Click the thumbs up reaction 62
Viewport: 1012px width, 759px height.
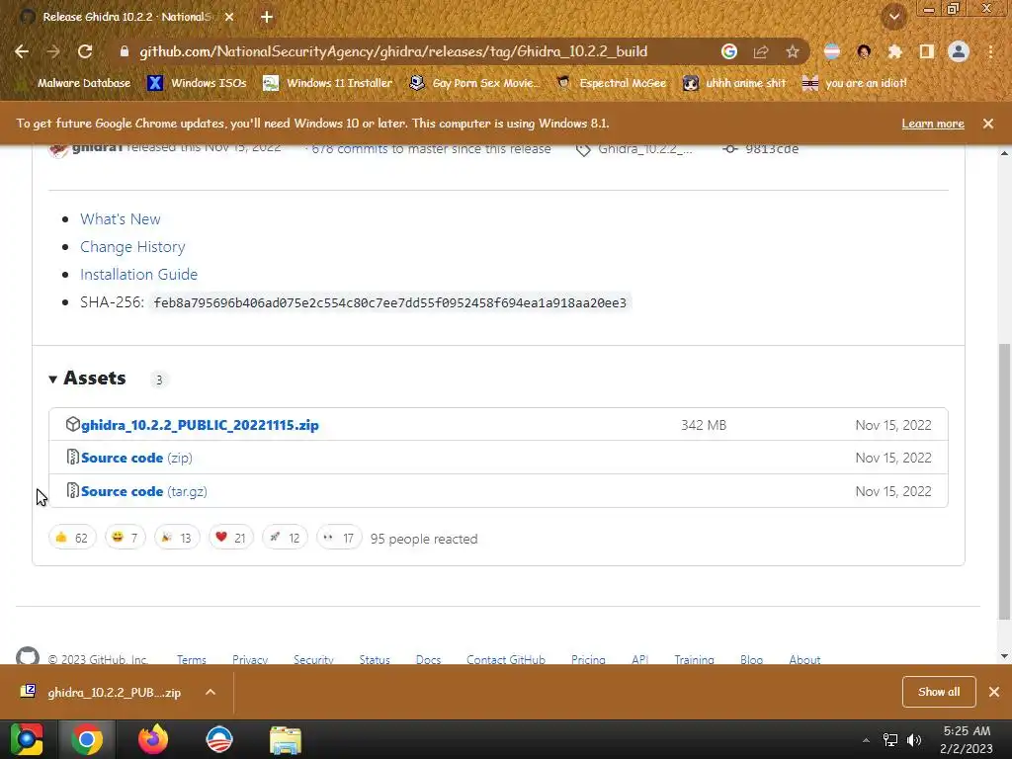point(72,538)
